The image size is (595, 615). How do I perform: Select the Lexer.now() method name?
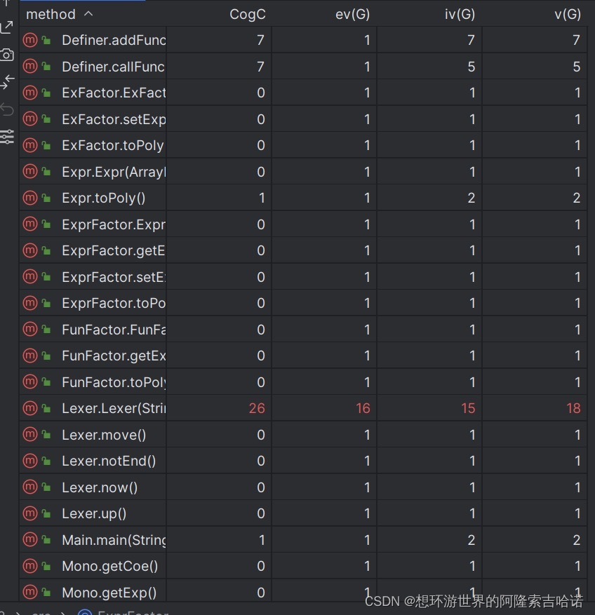[100, 487]
